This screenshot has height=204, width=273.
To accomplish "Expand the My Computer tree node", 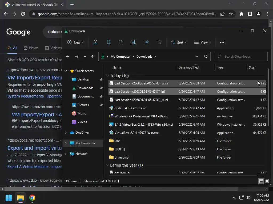I will [x=66, y=143].
